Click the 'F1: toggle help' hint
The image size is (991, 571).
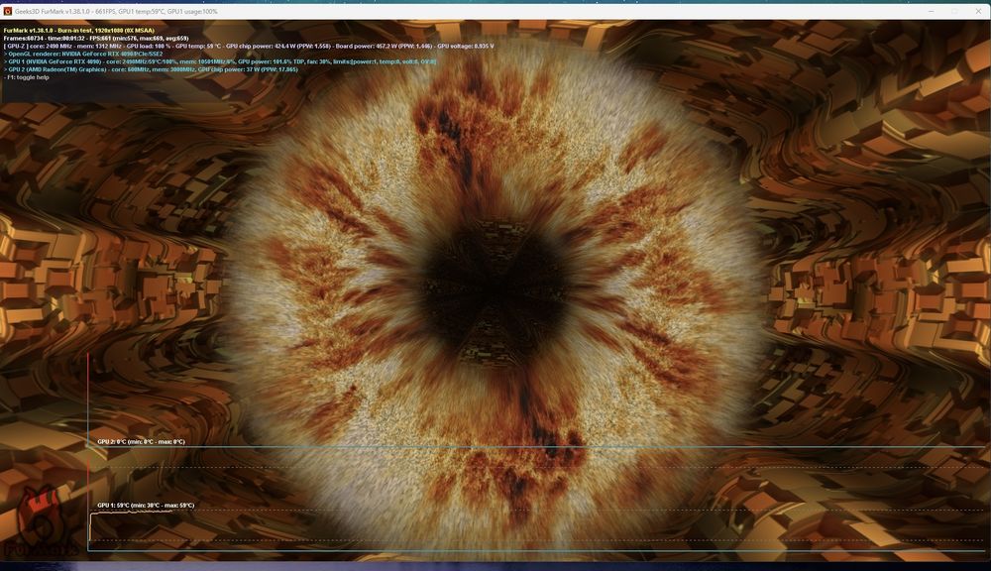click(x=27, y=77)
